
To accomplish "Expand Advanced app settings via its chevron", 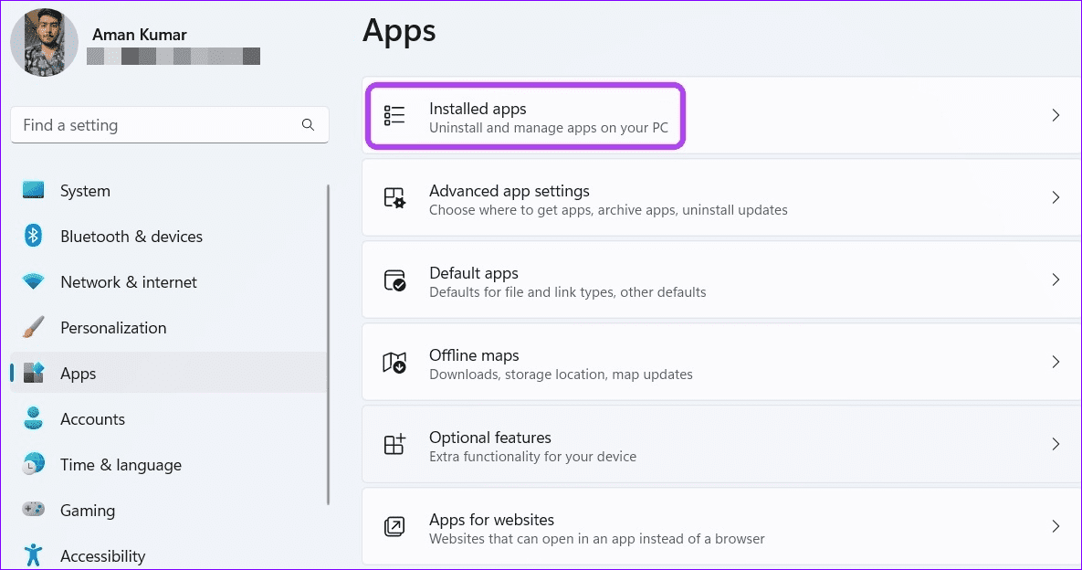I will click(1056, 197).
